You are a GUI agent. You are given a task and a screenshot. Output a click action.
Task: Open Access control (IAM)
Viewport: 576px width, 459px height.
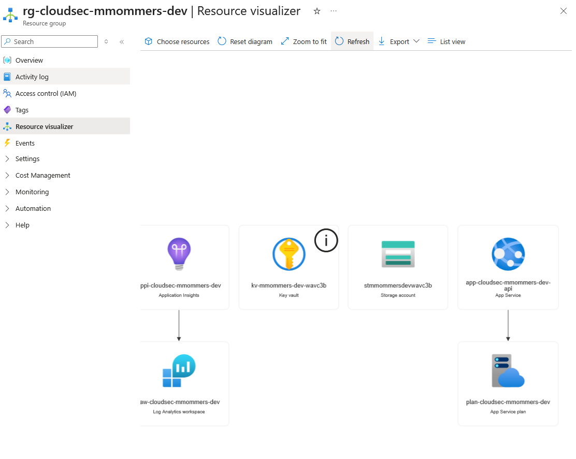(65, 93)
